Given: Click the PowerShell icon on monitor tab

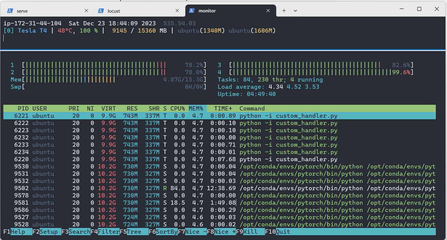Looking at the screenshot, I should pyautogui.click(x=192, y=11).
